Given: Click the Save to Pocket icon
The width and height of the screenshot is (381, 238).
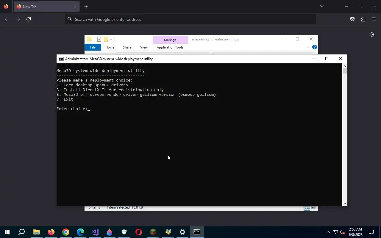Looking at the screenshot, I should pos(352,19).
